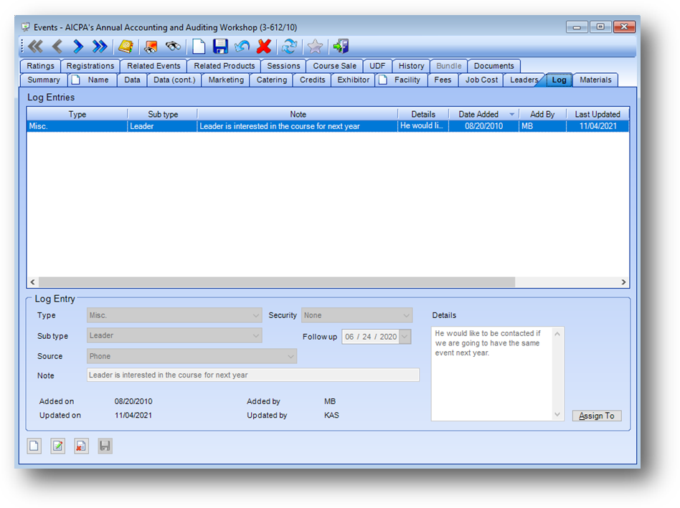The image size is (680, 508).
Task: Click the Details column header
Action: coord(423,115)
